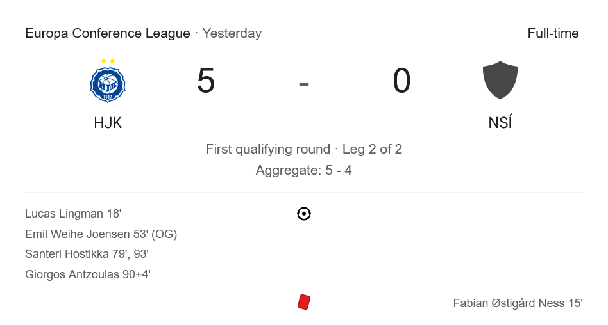Click the First qualifying round Leg 2 text
This screenshot has width=608, height=325.
(304, 149)
